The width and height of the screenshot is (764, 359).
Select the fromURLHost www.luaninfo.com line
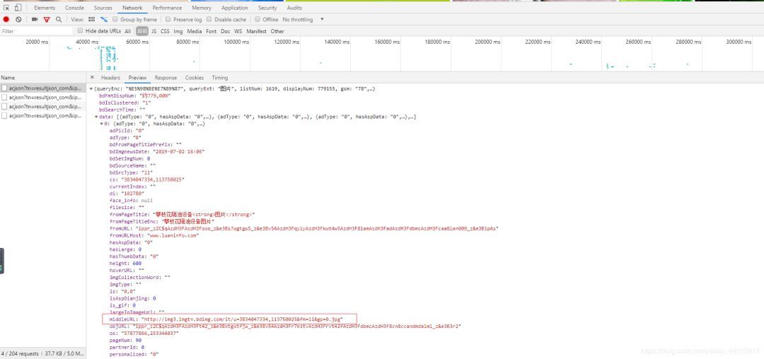[154, 235]
